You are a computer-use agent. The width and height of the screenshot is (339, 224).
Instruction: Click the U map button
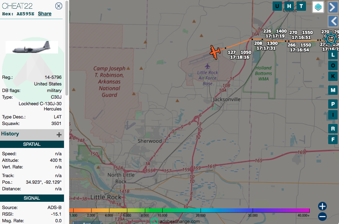(277, 6)
